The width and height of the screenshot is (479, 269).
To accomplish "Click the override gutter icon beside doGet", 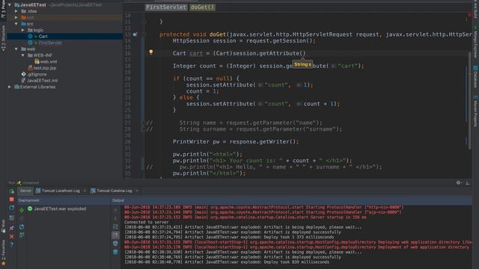I will point(135,34).
